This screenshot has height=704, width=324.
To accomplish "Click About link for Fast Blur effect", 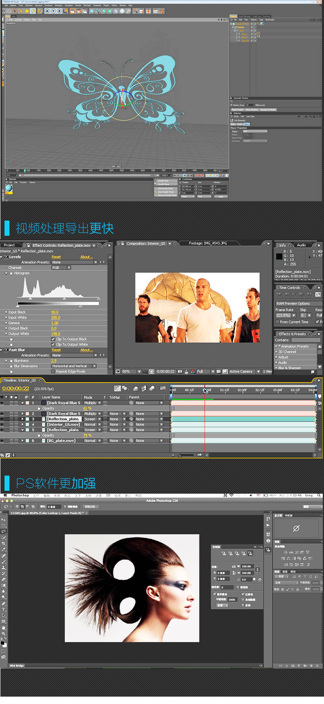I will [x=87, y=350].
